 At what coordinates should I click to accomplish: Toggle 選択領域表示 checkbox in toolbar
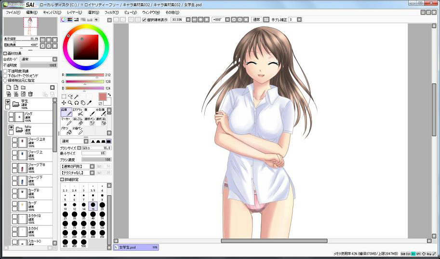point(145,20)
